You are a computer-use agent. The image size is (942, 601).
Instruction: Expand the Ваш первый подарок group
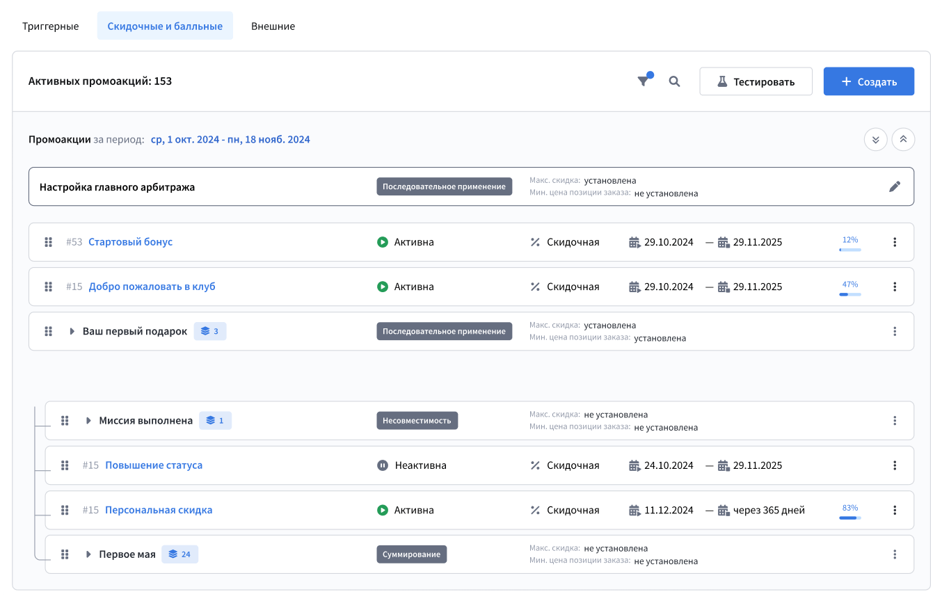click(x=72, y=332)
